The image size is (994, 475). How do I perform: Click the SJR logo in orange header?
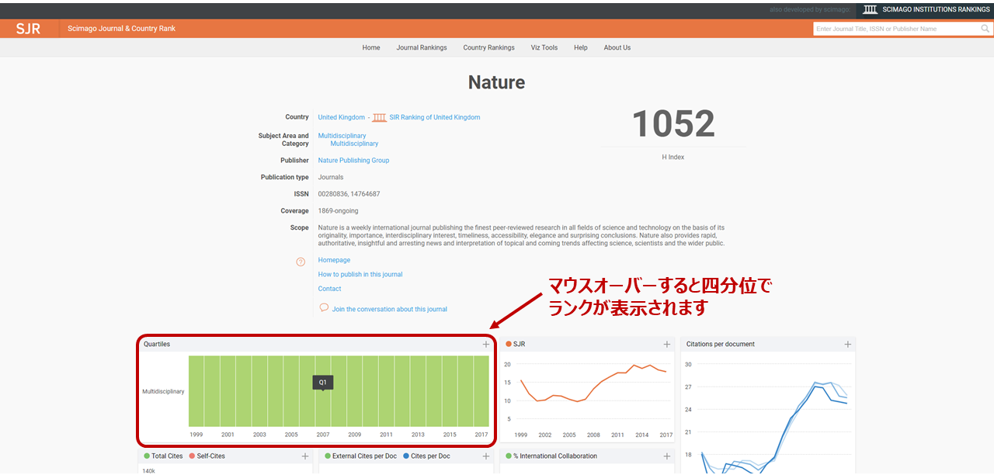tap(28, 29)
